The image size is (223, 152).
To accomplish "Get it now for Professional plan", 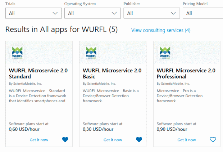I will pyautogui.click(x=187, y=140).
